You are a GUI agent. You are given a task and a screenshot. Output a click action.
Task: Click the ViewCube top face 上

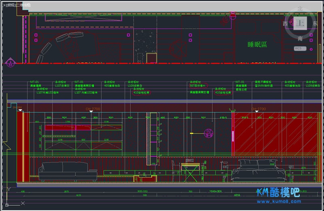tap(300, 24)
